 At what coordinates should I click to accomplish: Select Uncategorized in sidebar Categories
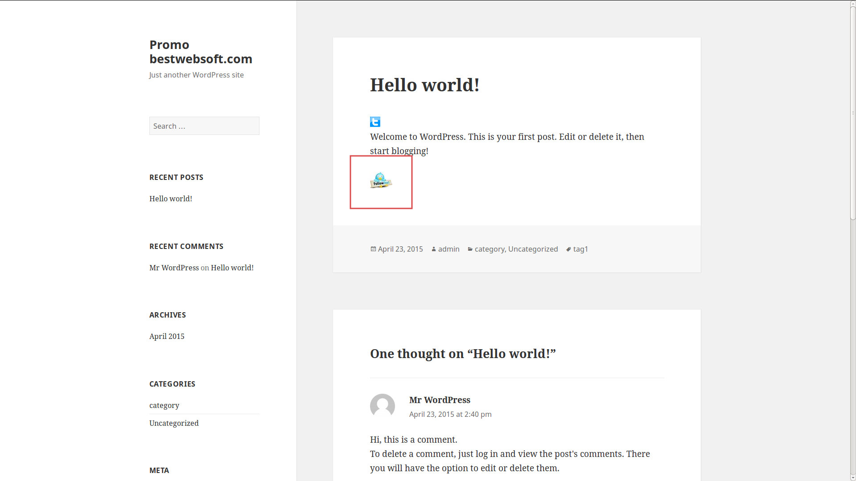(x=174, y=423)
